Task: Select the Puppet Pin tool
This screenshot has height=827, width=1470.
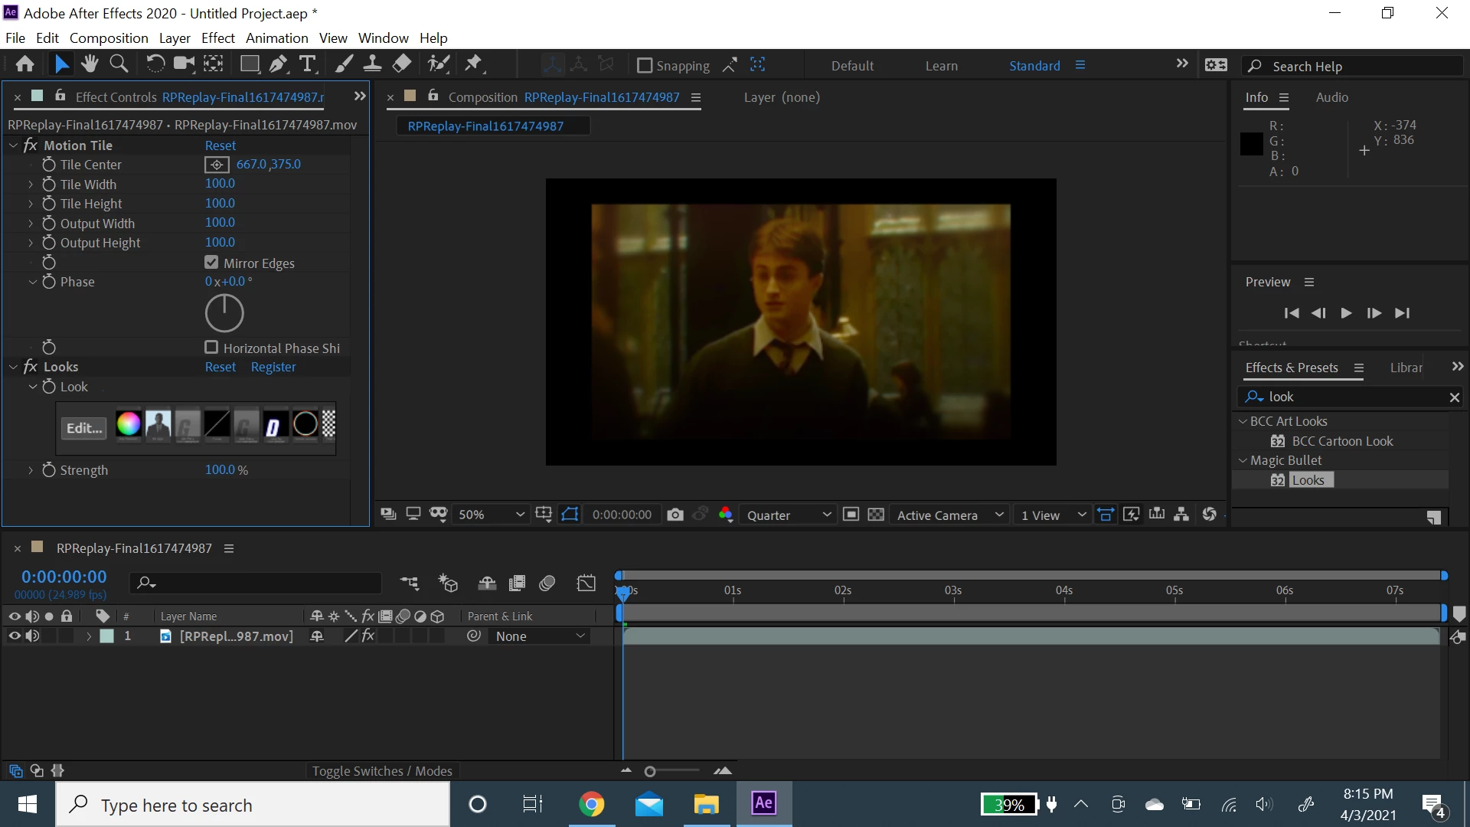Action: pos(474,64)
